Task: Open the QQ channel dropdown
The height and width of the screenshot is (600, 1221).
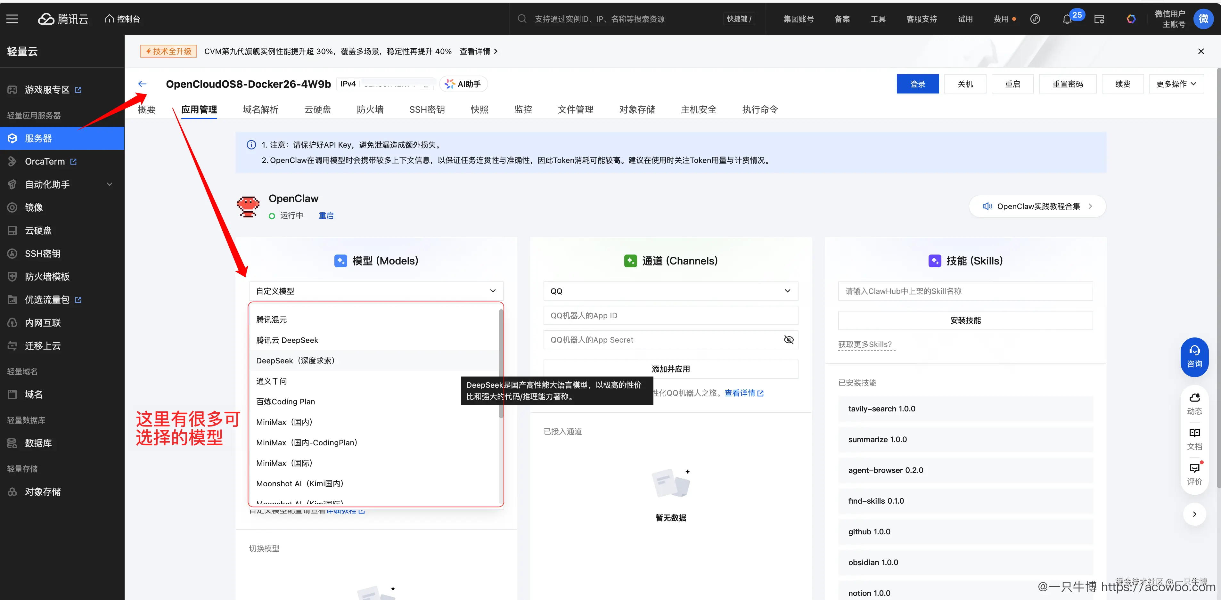Action: (670, 290)
